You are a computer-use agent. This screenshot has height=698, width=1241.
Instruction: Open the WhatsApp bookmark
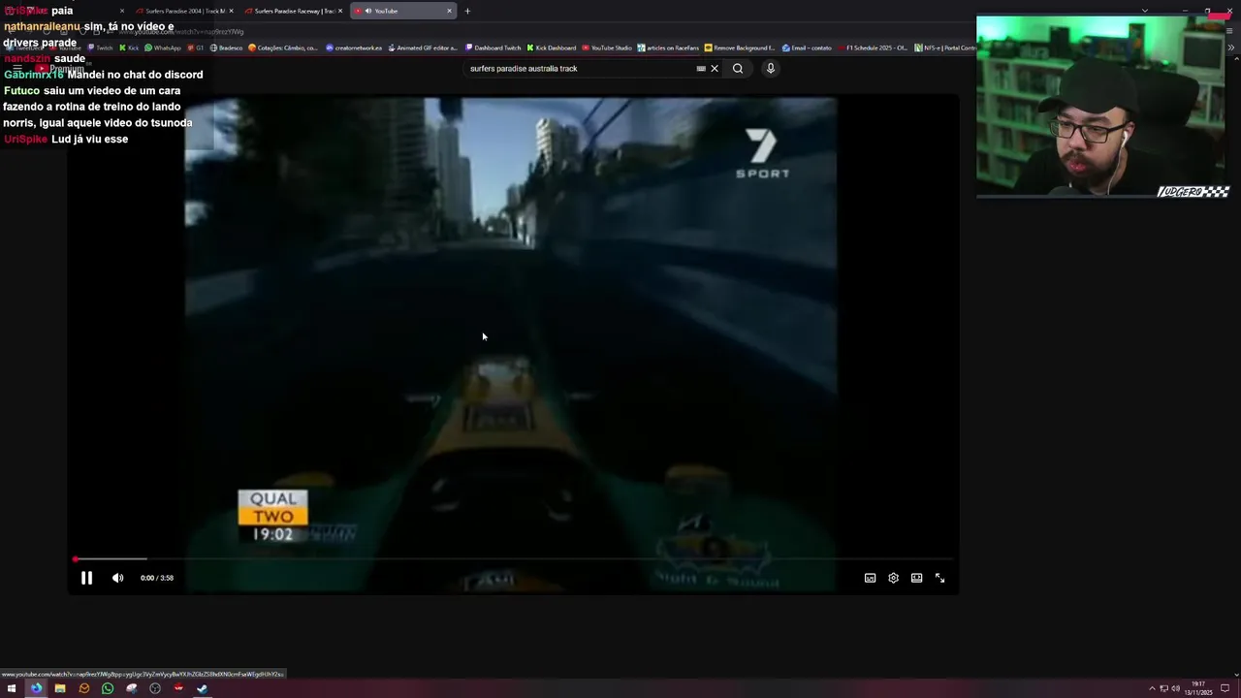click(x=163, y=48)
